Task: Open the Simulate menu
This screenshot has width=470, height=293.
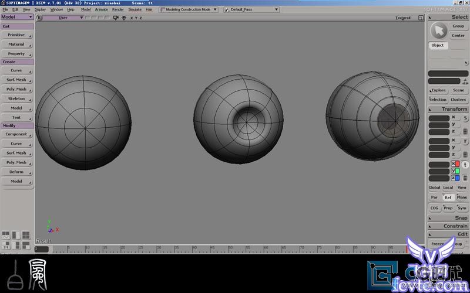Action: pos(135,9)
